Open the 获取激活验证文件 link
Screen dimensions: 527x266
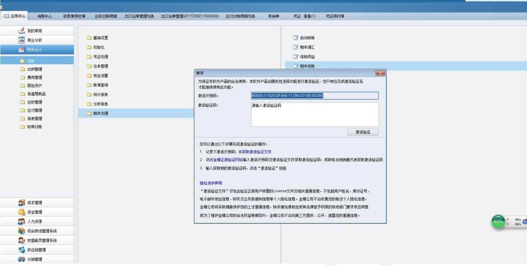pos(257,152)
